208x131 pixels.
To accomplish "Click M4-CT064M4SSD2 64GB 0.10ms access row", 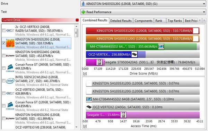I will 143,99.
